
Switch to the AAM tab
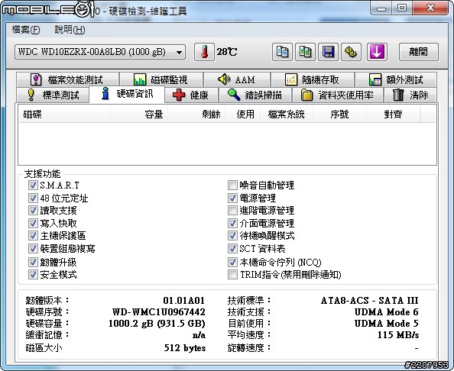pos(237,79)
